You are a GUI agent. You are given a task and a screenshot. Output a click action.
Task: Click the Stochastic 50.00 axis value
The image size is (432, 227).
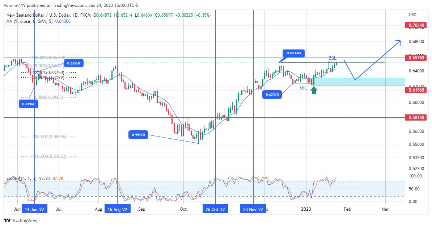click(414, 189)
